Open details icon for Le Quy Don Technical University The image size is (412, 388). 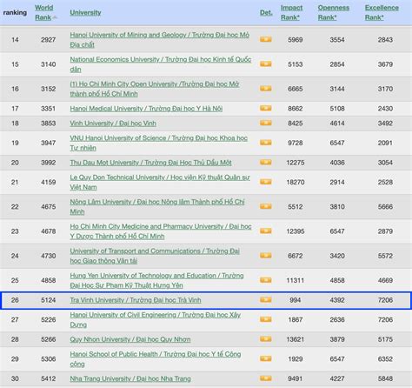pos(266,182)
